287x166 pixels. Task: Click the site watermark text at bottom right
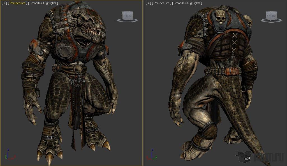coord(269,157)
